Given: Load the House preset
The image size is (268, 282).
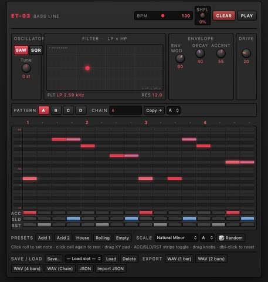Looking at the screenshot, I should point(83,238).
